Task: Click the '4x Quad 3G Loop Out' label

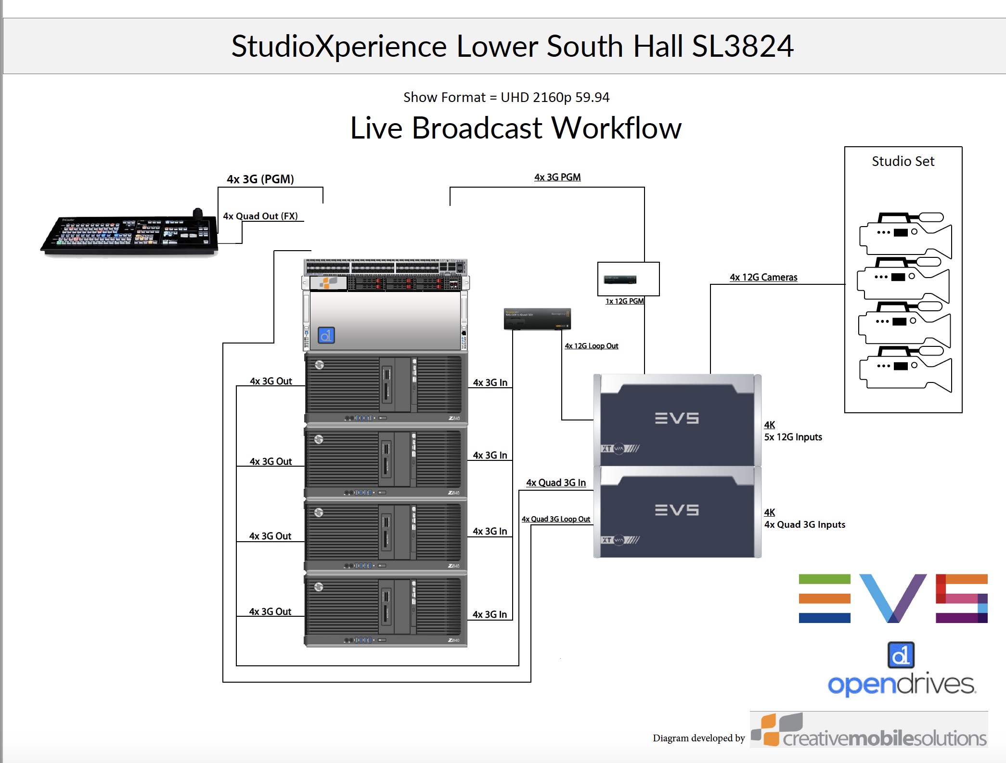Action: click(556, 519)
